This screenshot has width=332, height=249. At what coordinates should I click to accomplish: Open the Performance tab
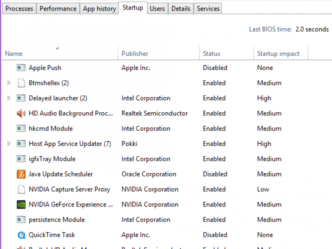coord(58,8)
